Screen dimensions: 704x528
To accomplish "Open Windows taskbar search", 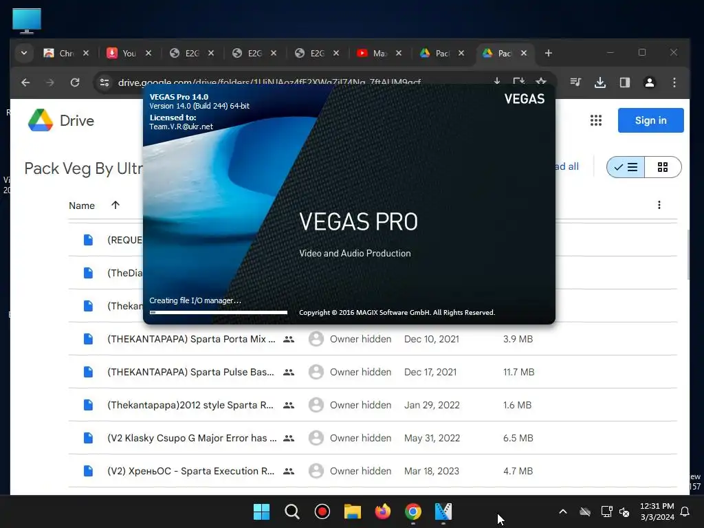I will (x=291, y=511).
